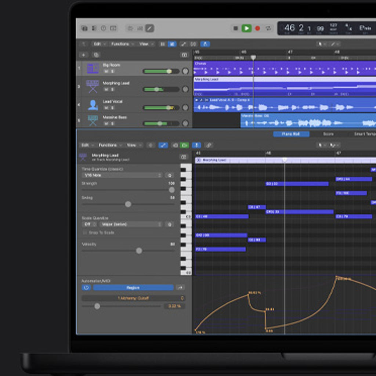Open Quick Help button in control bar
The height and width of the screenshot is (376, 376).
[x=103, y=28]
